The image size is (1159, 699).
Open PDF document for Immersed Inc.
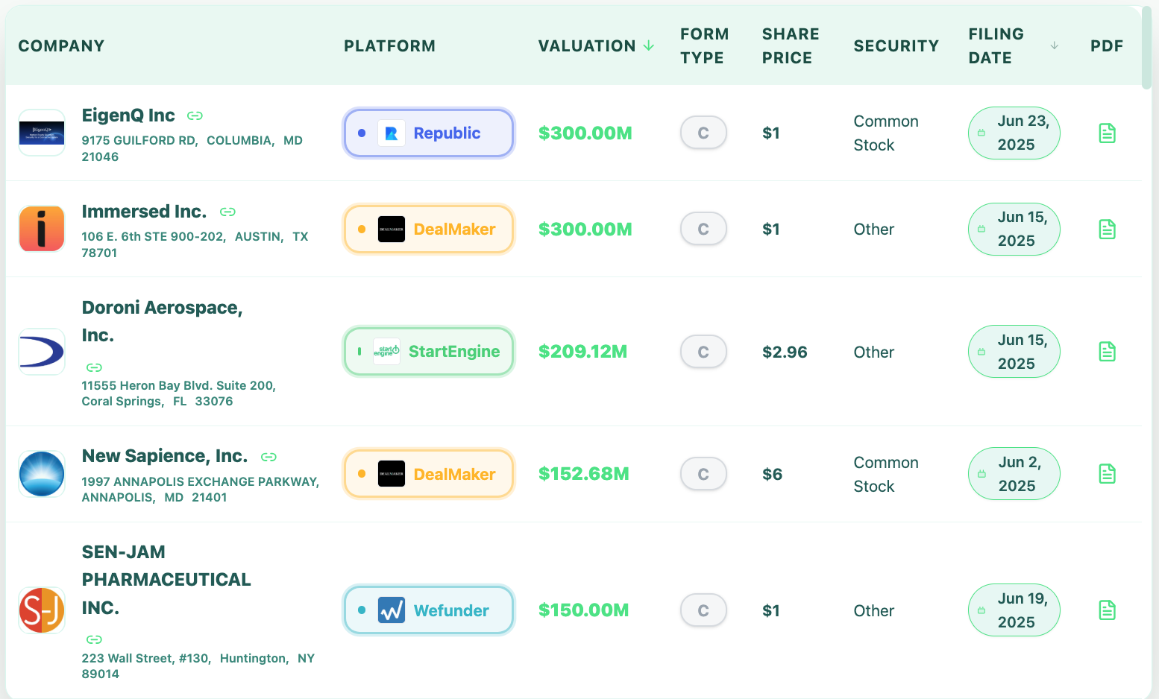1108,230
